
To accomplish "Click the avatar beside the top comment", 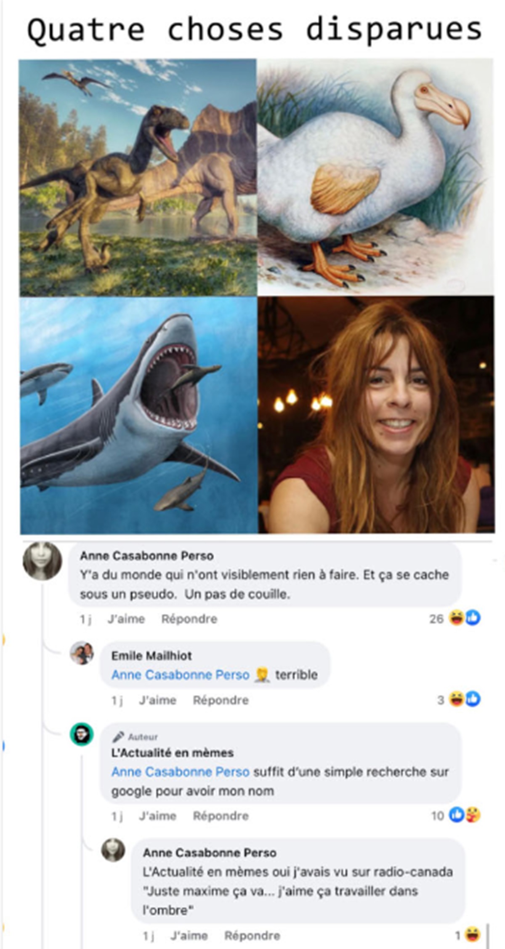I will (x=42, y=561).
